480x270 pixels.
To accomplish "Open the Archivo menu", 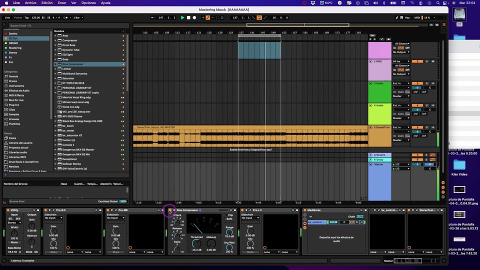I will click(30, 3).
